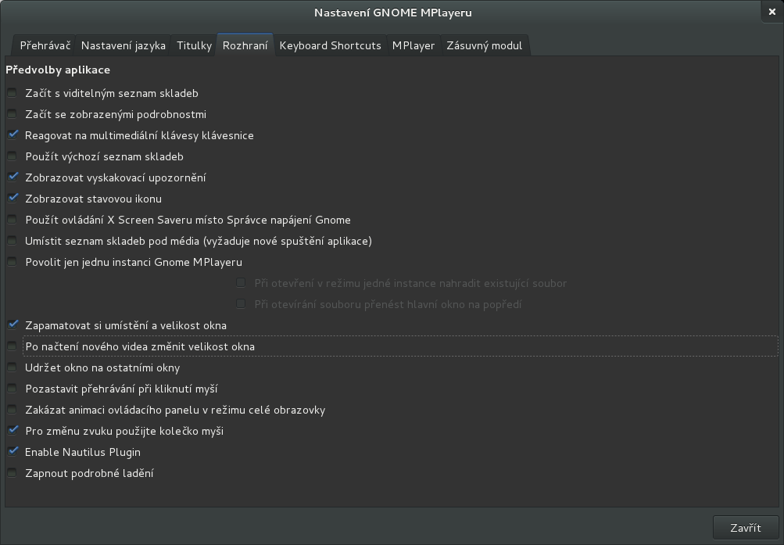Switch to the Přehrávač tab
The width and height of the screenshot is (784, 545).
tap(45, 45)
